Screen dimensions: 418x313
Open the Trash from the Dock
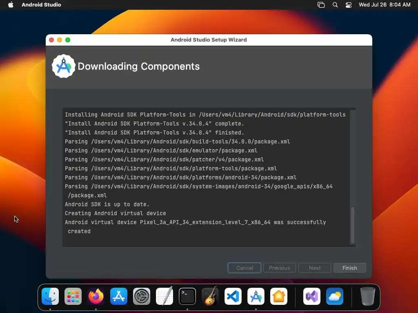coord(368,296)
